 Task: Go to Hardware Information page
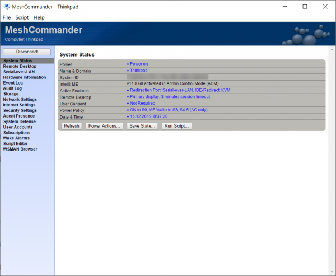coord(25,77)
